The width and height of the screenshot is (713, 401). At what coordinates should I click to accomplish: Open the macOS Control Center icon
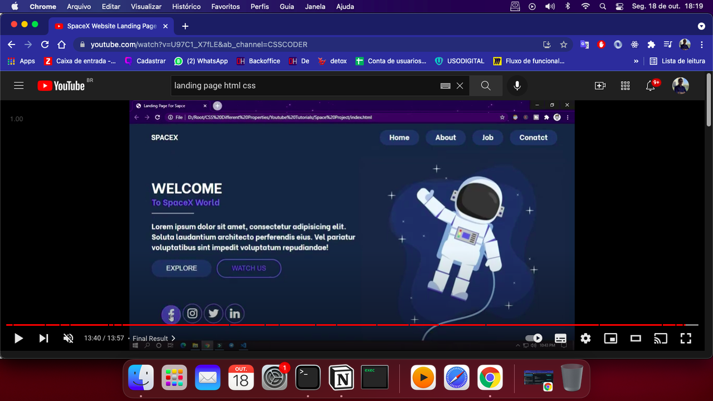click(x=620, y=7)
